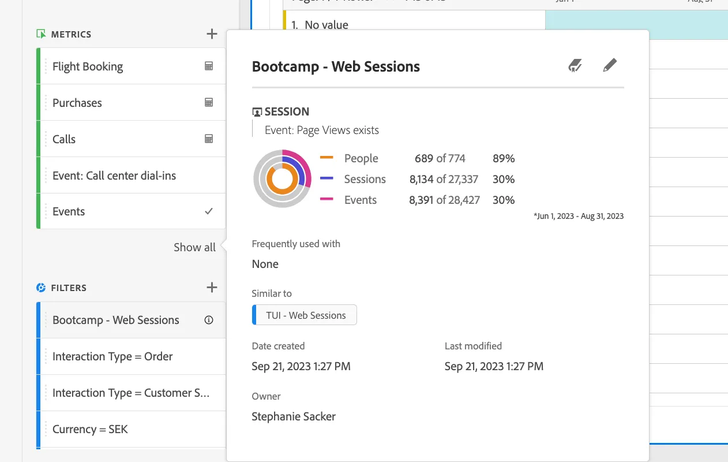Click the FILTERS section icon
Image resolution: width=728 pixels, height=462 pixels.
[41, 288]
